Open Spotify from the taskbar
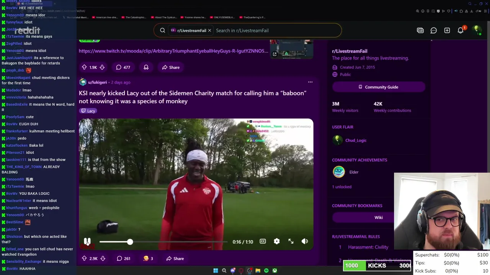The image size is (490, 275). coord(266,270)
